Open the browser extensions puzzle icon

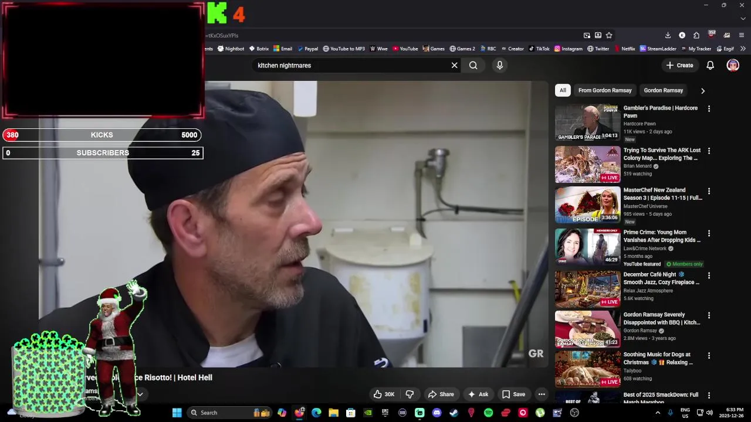click(696, 35)
